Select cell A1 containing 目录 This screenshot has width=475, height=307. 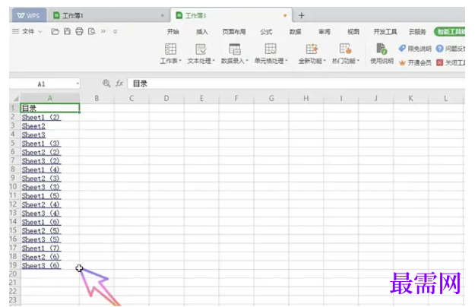coord(50,108)
